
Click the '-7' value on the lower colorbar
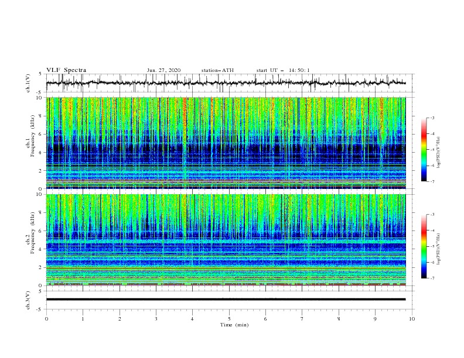[x=432, y=278]
